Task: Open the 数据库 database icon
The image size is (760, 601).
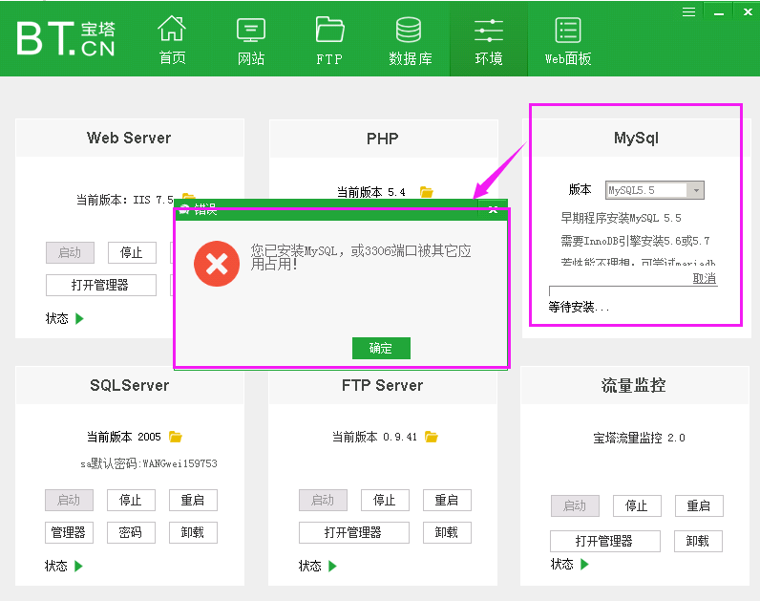Action: pyautogui.click(x=409, y=30)
